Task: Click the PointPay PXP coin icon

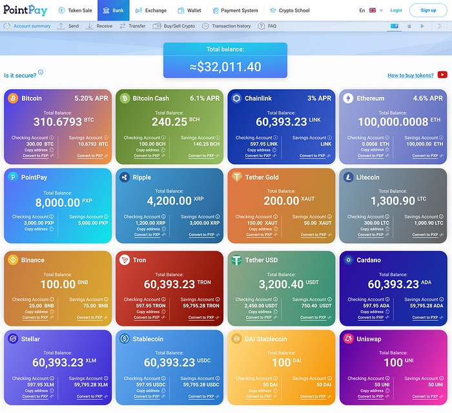Action: pos(13,177)
